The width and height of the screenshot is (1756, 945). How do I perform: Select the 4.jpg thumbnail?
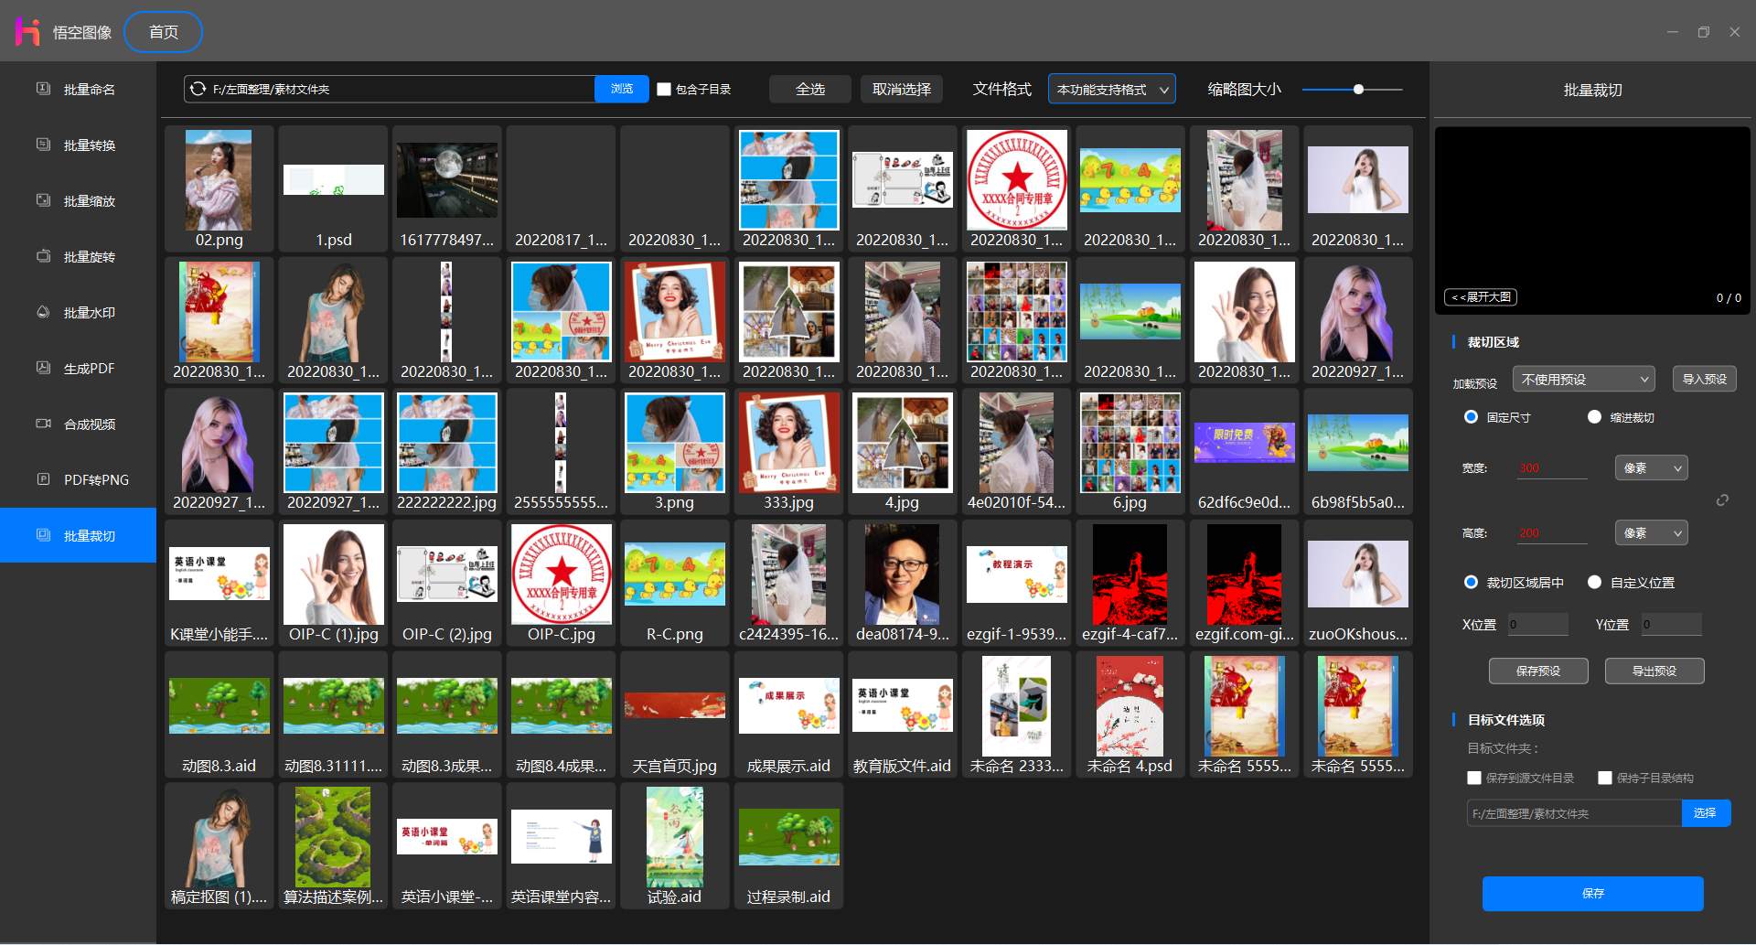point(902,451)
